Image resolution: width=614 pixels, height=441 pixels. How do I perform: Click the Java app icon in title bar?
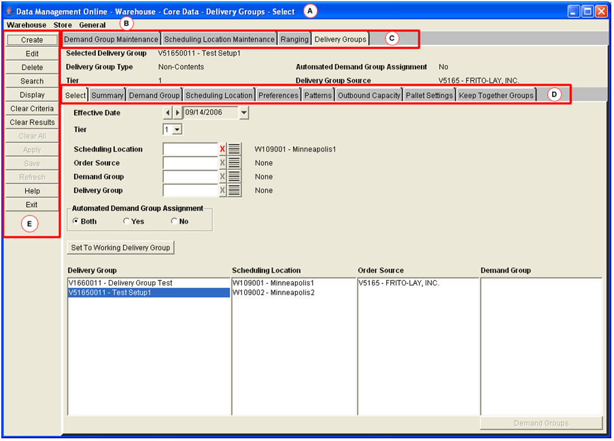[x=9, y=11]
